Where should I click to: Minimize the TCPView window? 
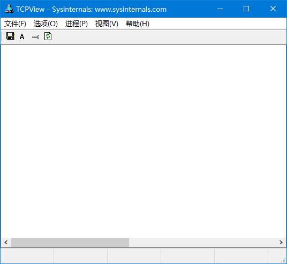click(220, 9)
